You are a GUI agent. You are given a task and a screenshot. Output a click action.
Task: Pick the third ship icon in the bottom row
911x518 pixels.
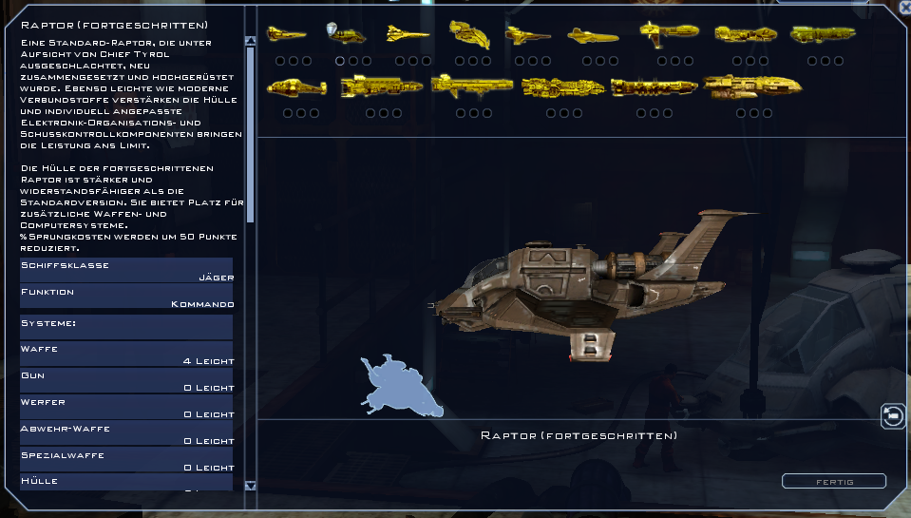coord(472,86)
